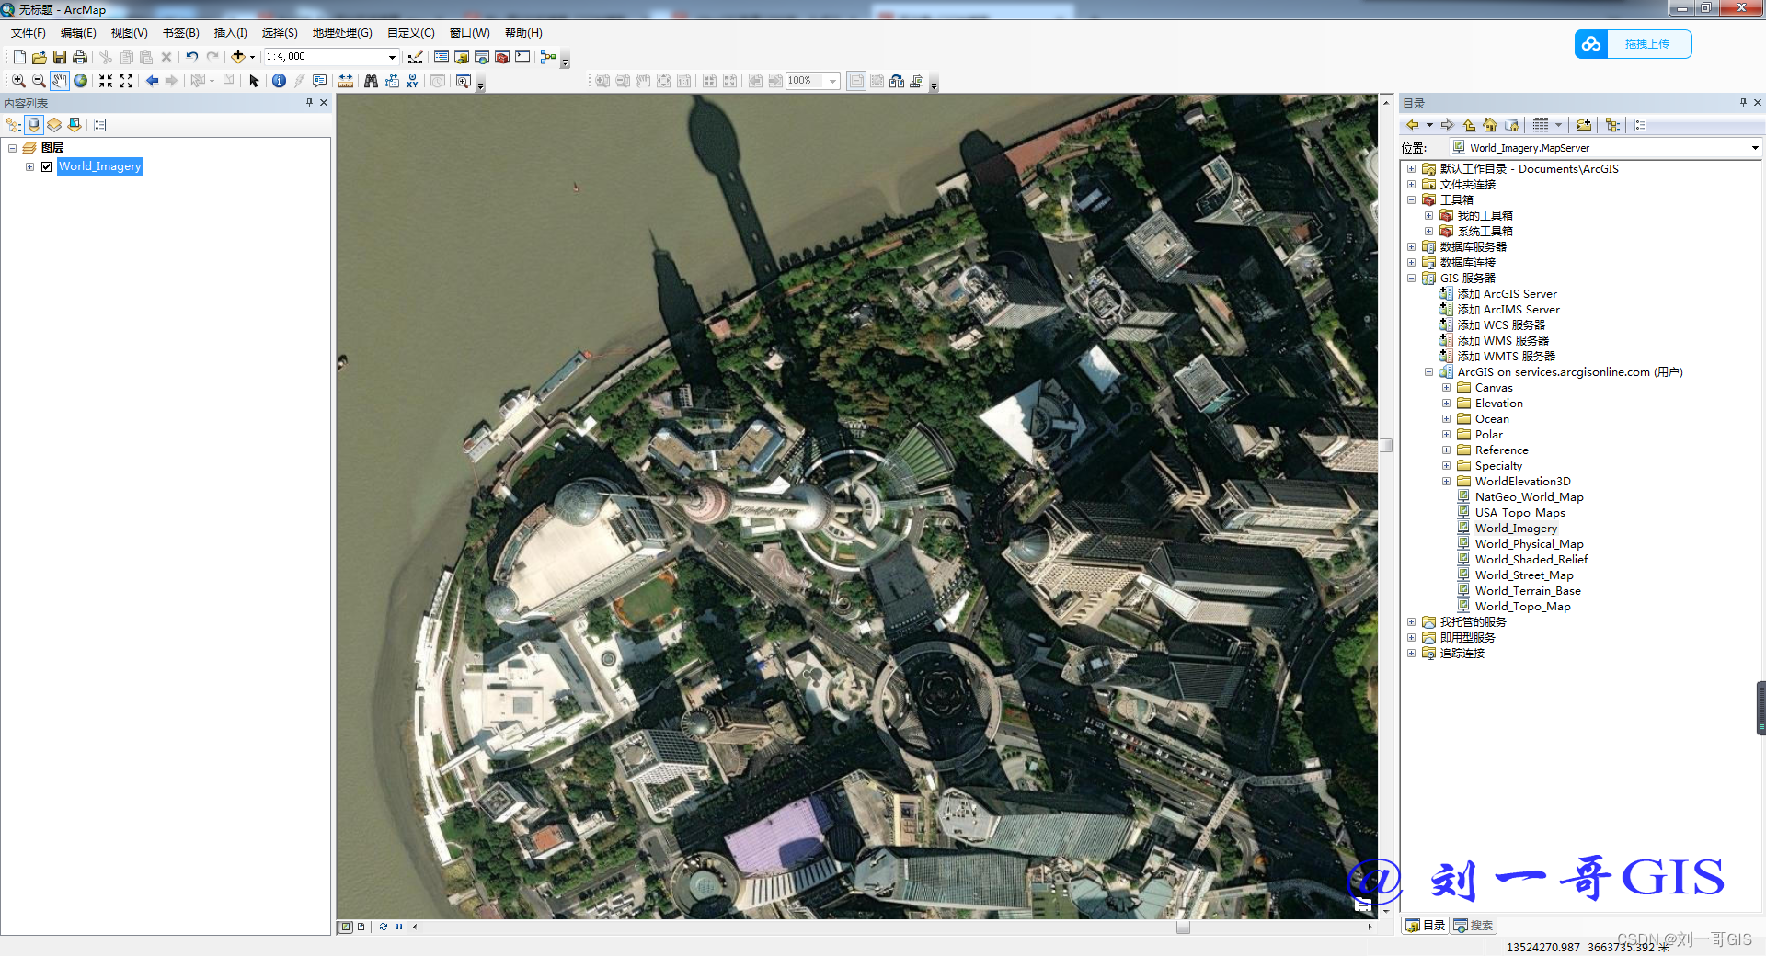Screen dimensions: 1766x956
Task: Switch to List By Drawing Order
Action: click(x=14, y=125)
